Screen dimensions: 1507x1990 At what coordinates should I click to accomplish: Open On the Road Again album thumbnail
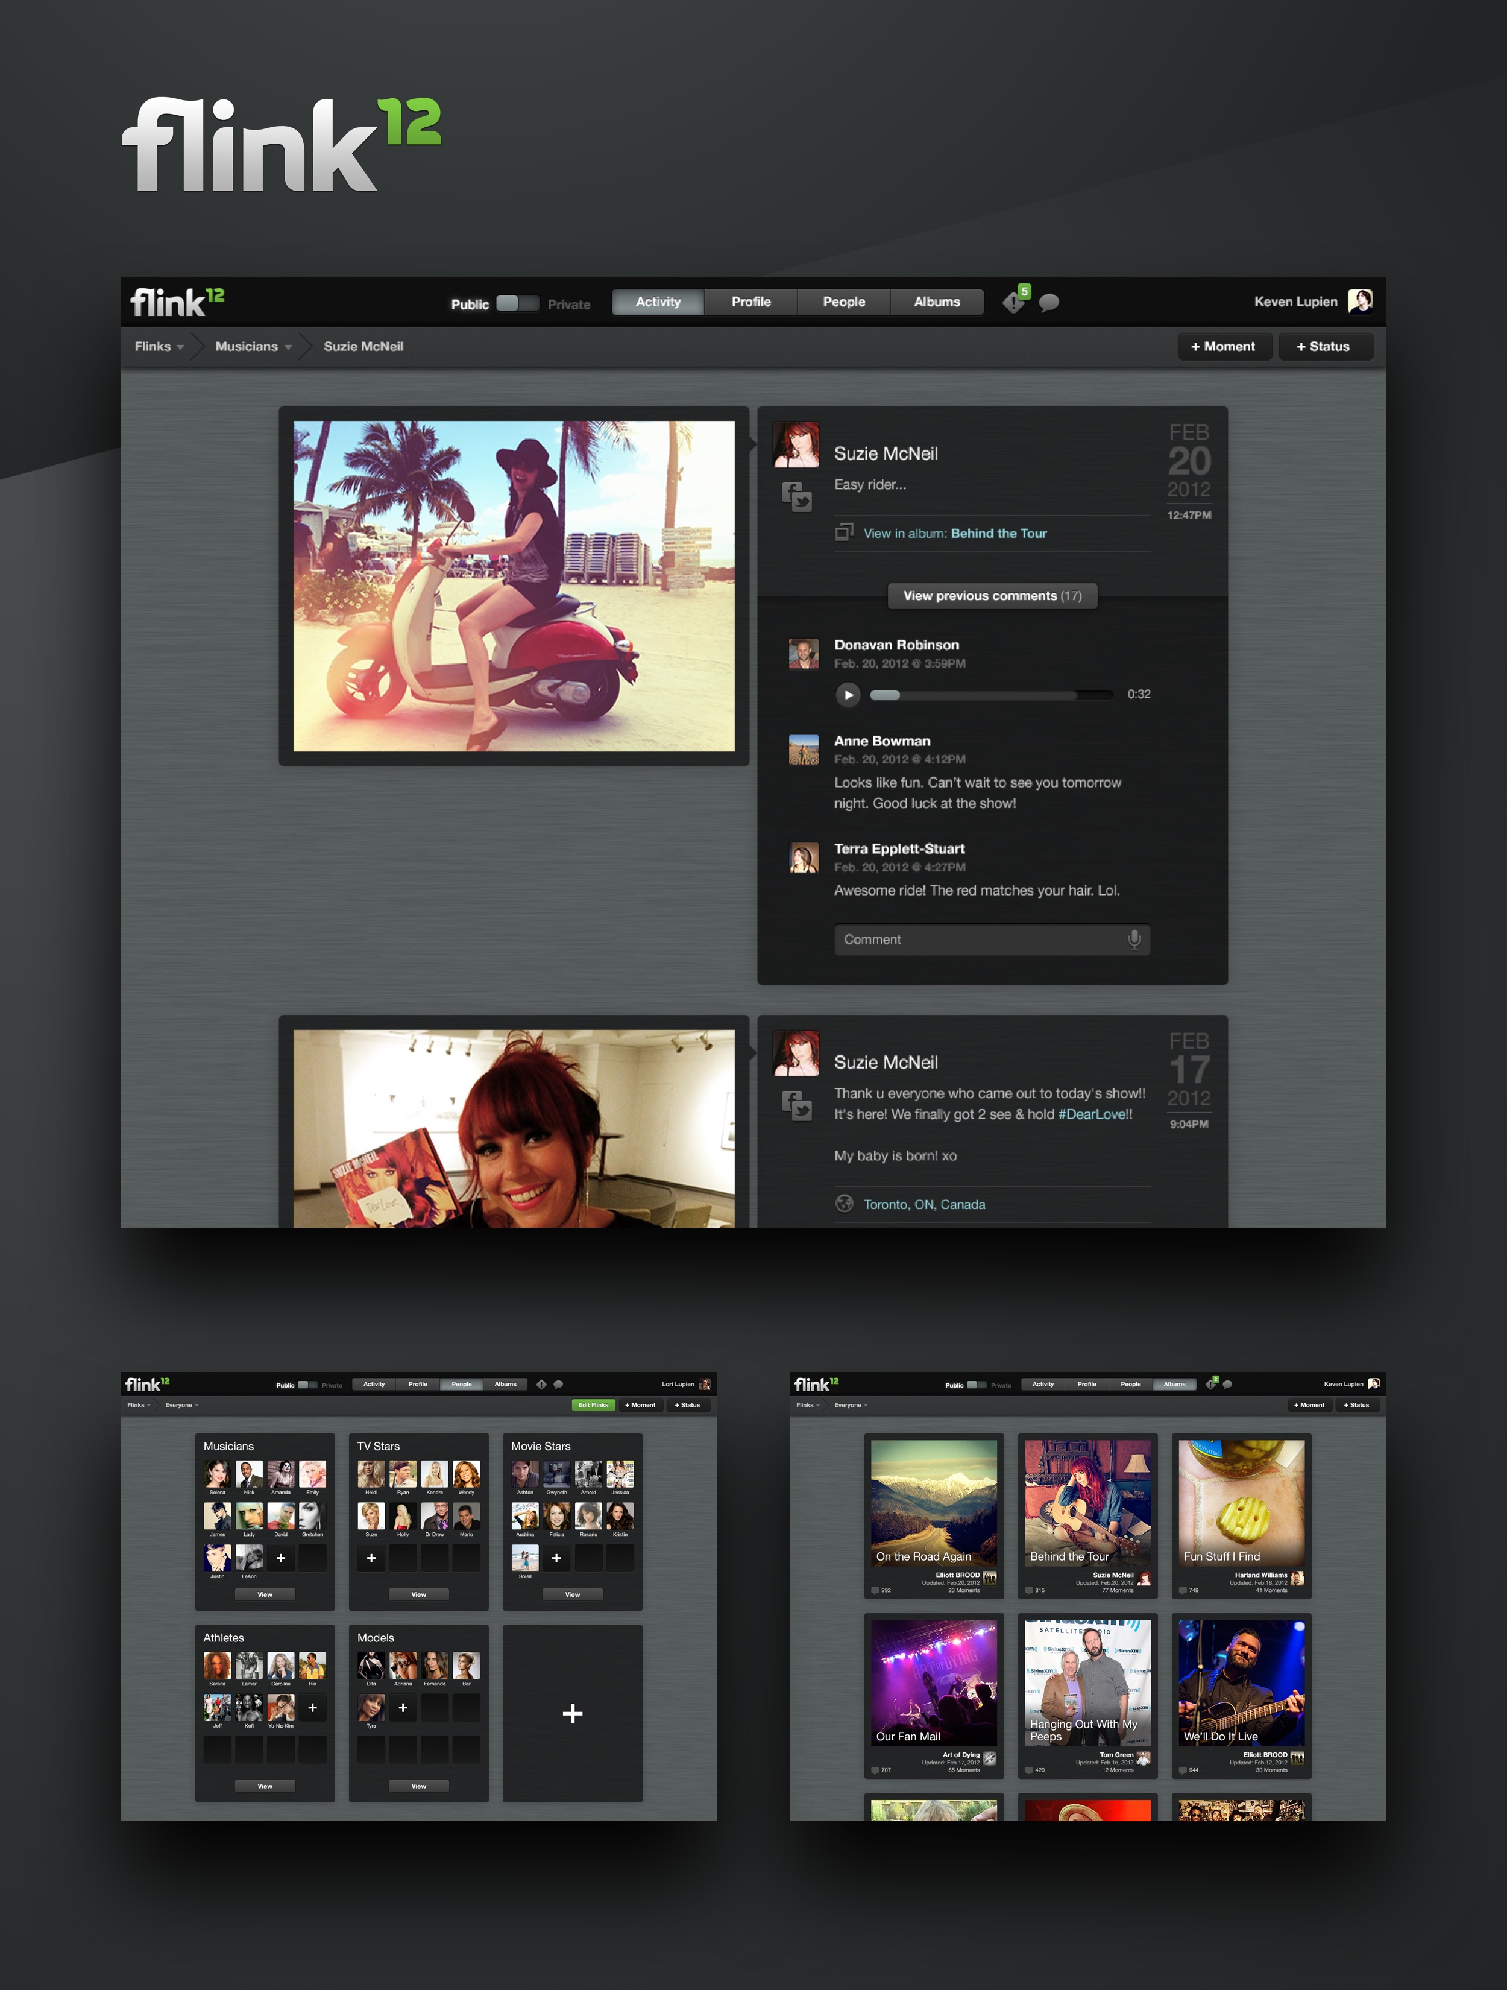(933, 1503)
